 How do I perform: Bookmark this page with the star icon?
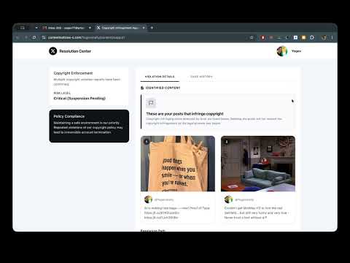pyautogui.click(x=252, y=37)
